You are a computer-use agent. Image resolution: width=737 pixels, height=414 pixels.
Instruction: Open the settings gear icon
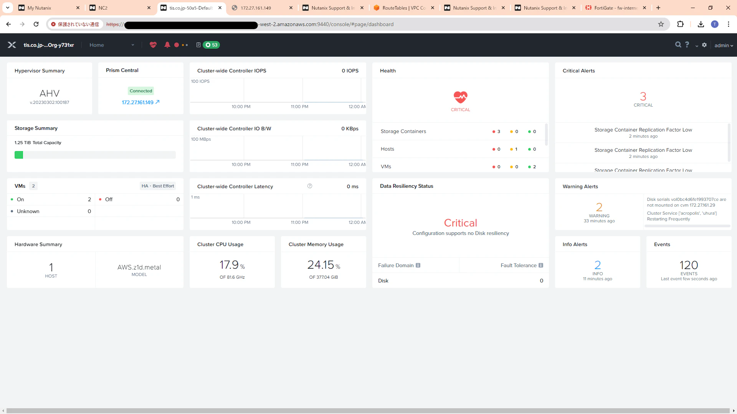(704, 45)
